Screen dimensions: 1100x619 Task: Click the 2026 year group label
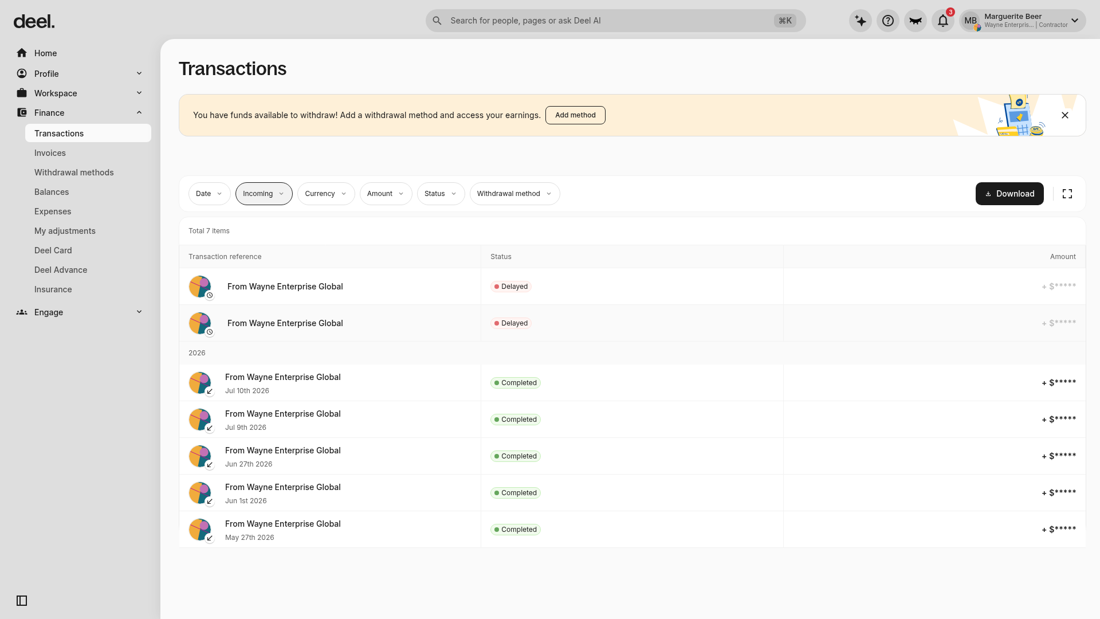pyautogui.click(x=197, y=353)
